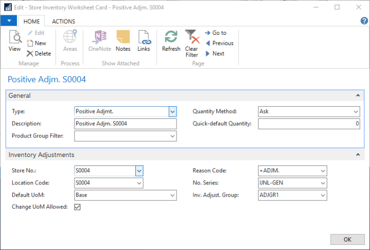Expand the Quantity Method dropdown
Image resolution: width=370 pixels, height=250 pixels.
[356, 112]
